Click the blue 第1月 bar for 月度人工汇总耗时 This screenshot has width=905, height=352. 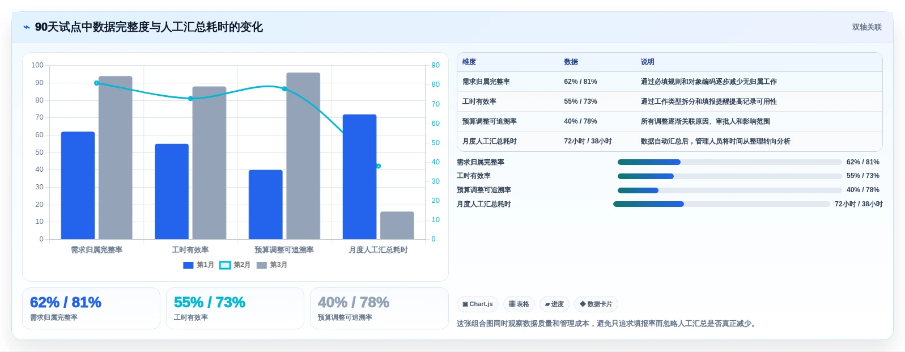[360, 177]
